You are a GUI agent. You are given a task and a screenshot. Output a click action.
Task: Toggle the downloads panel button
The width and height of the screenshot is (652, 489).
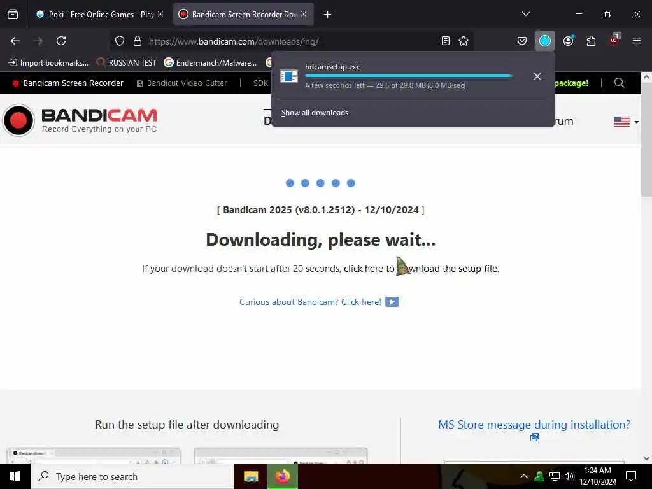[545, 41]
